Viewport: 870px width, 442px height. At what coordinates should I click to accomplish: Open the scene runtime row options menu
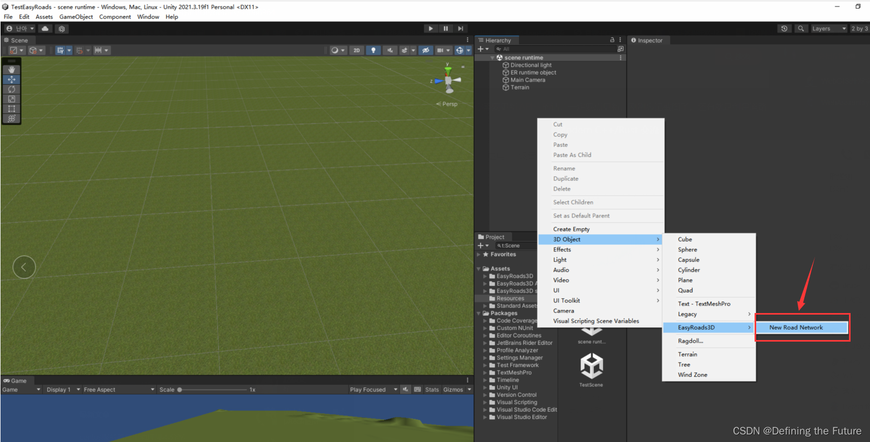pyautogui.click(x=620, y=58)
